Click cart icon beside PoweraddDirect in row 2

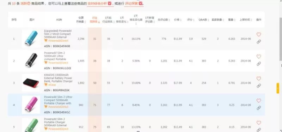pyautogui.click(x=46, y=63)
